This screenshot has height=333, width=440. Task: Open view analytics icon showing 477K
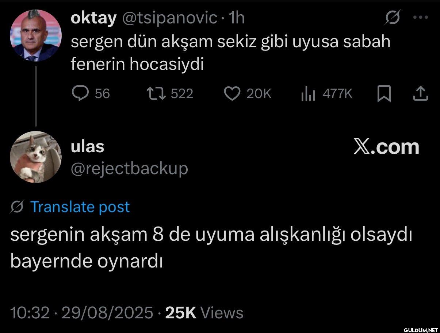click(308, 94)
